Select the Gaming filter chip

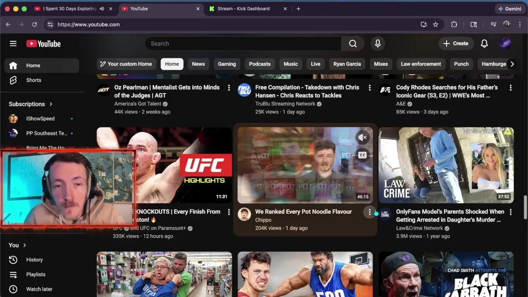(227, 64)
